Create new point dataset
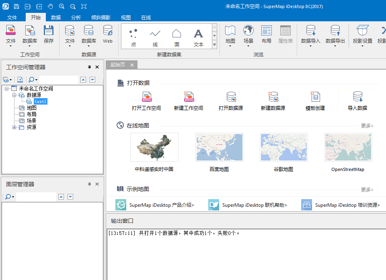This screenshot has width=386, height=280. (133, 37)
